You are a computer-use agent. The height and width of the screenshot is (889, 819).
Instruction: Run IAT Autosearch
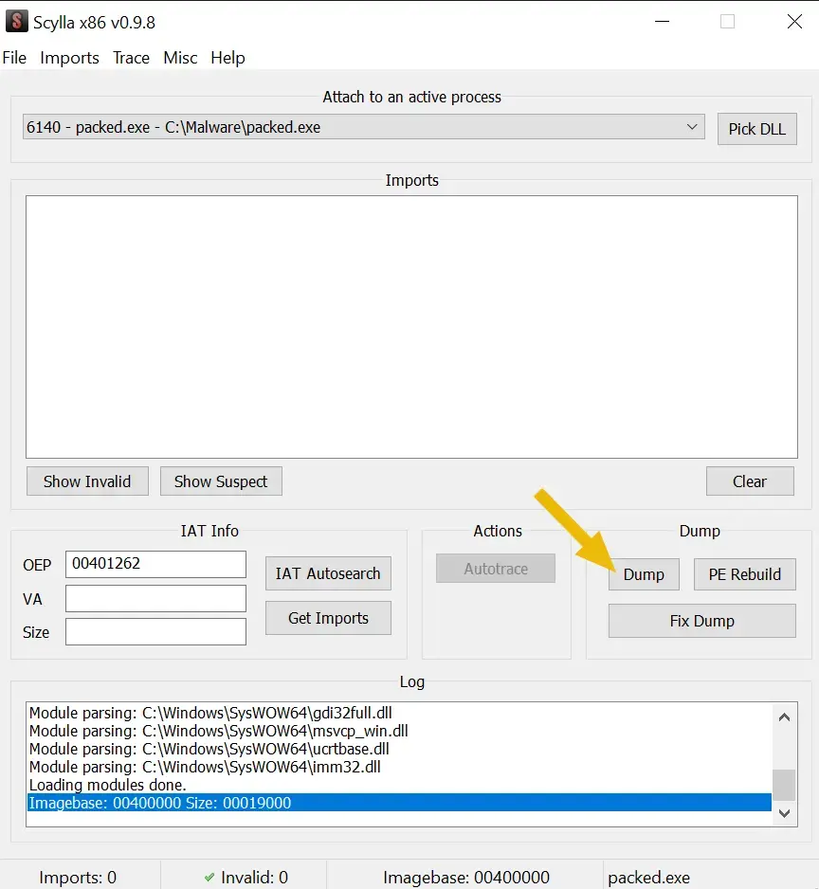(328, 573)
